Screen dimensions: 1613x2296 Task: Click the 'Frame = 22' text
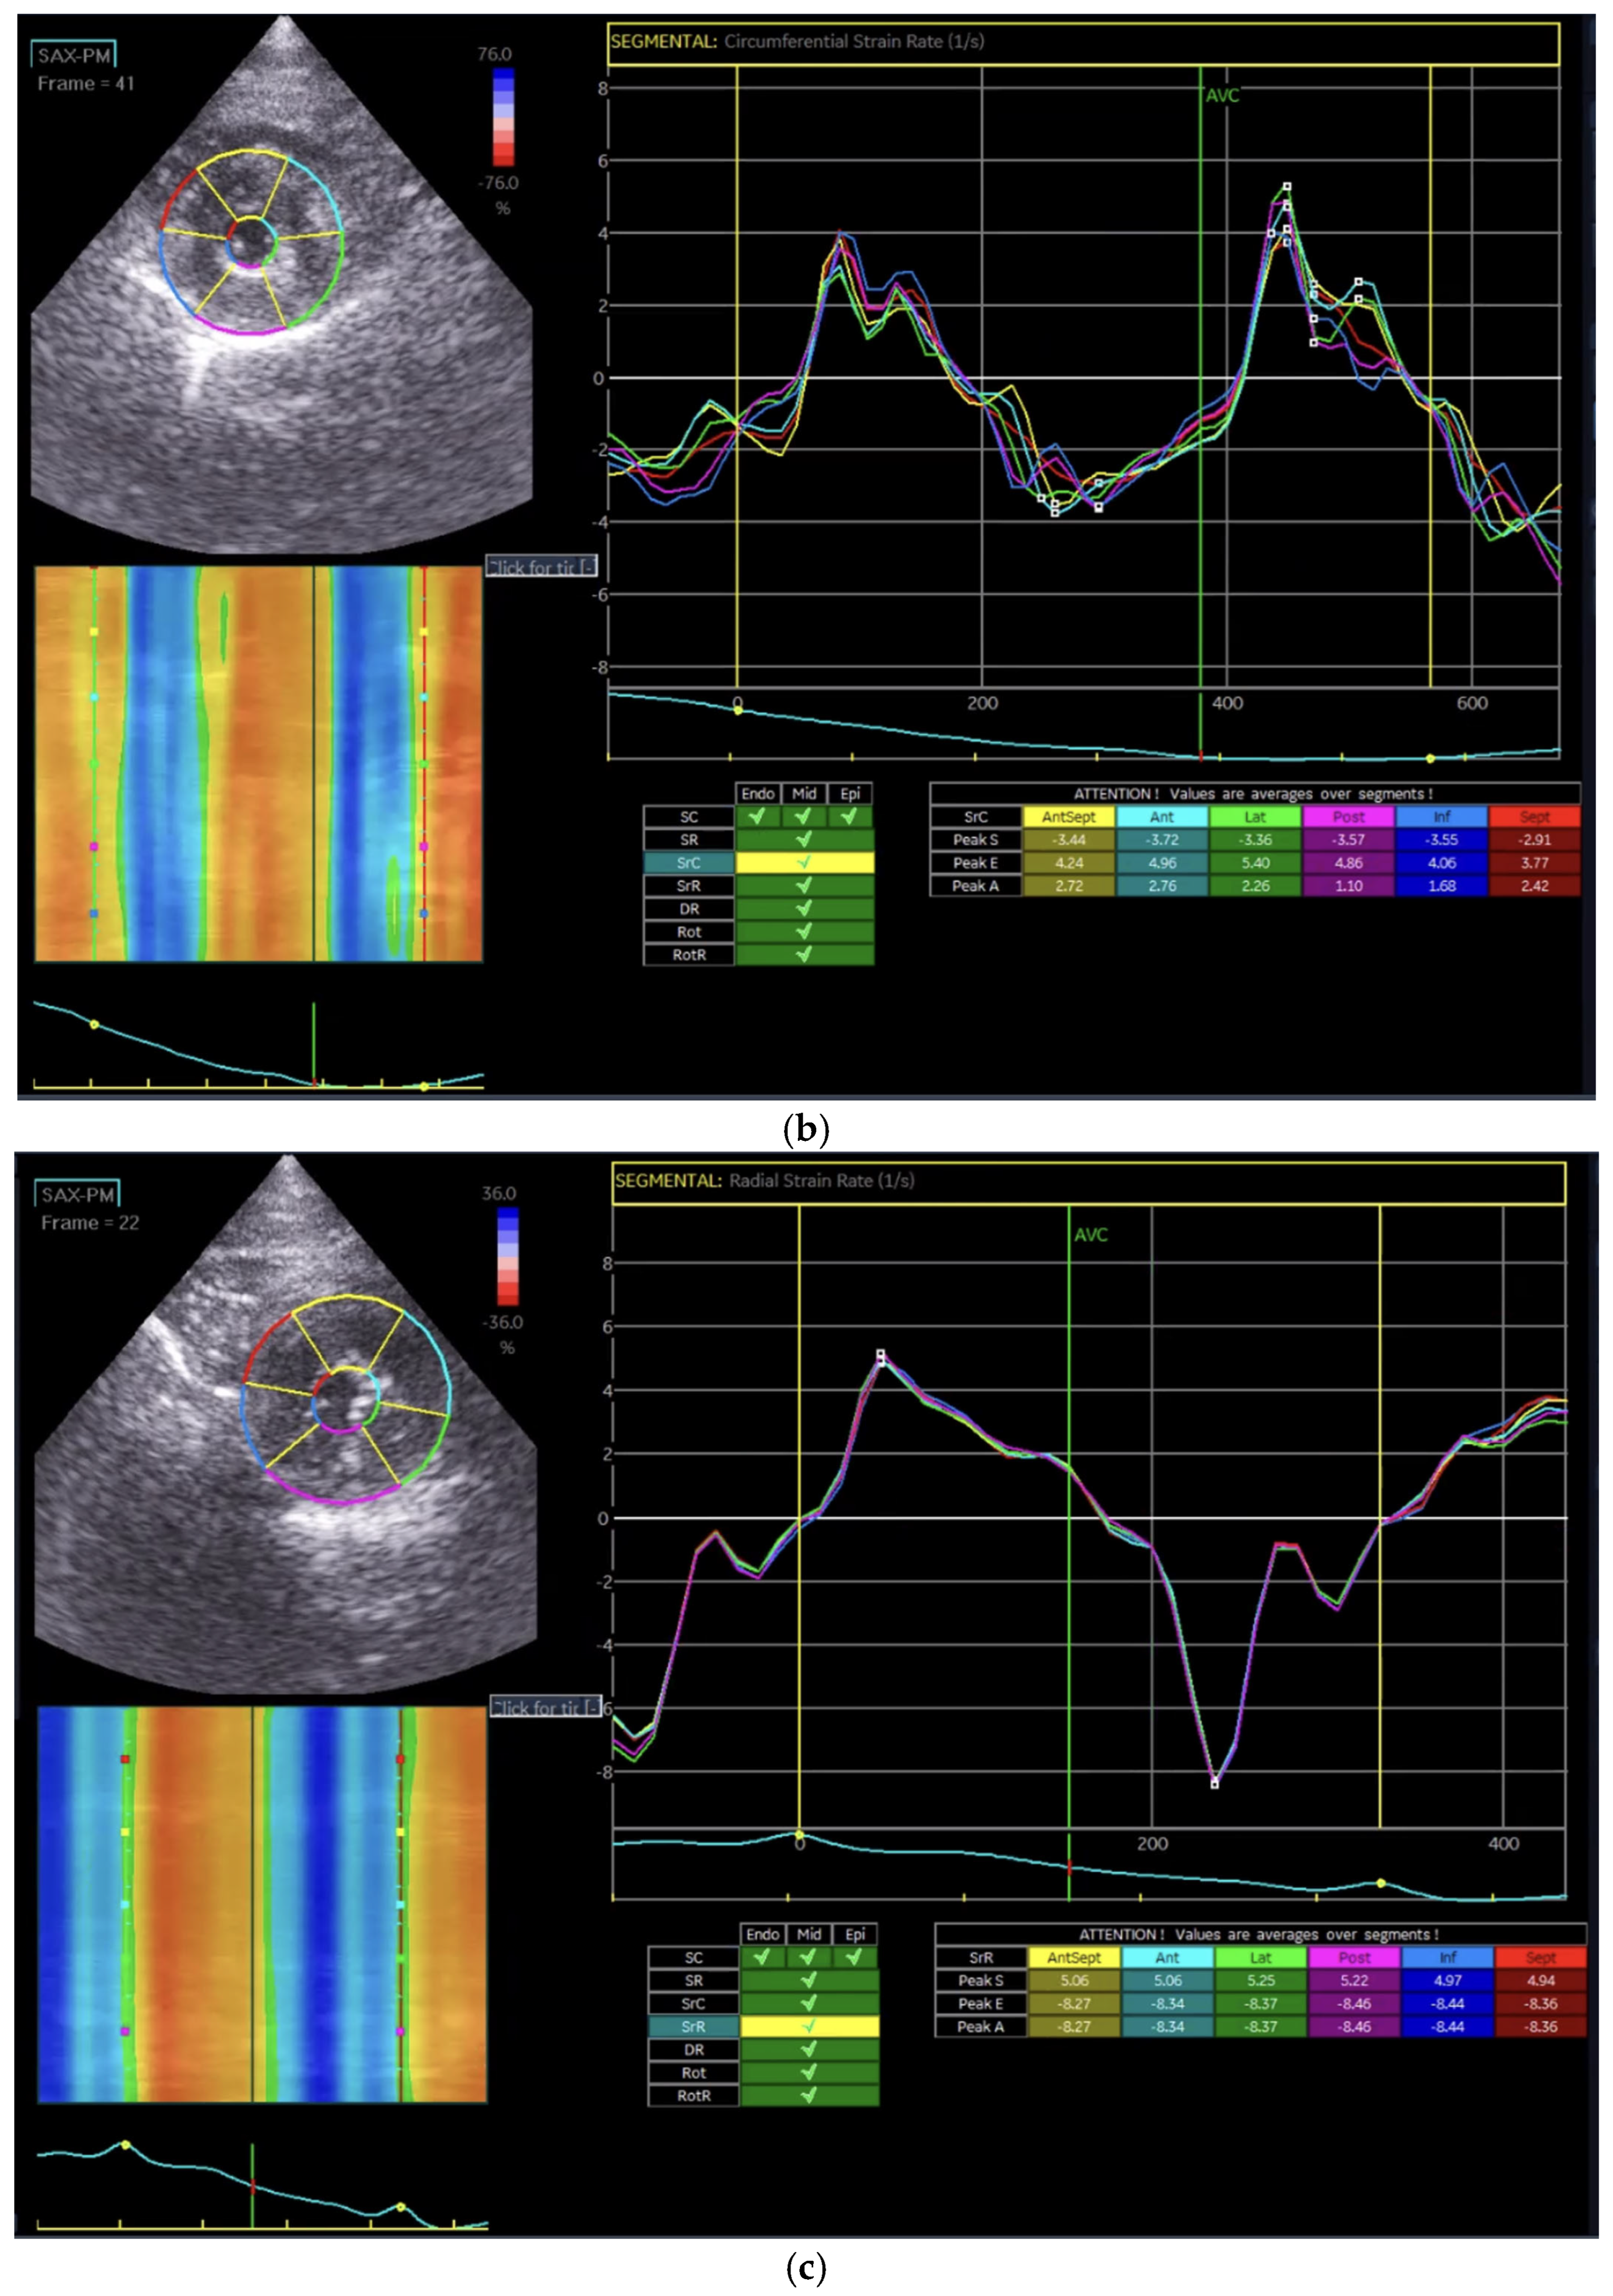point(90,1223)
